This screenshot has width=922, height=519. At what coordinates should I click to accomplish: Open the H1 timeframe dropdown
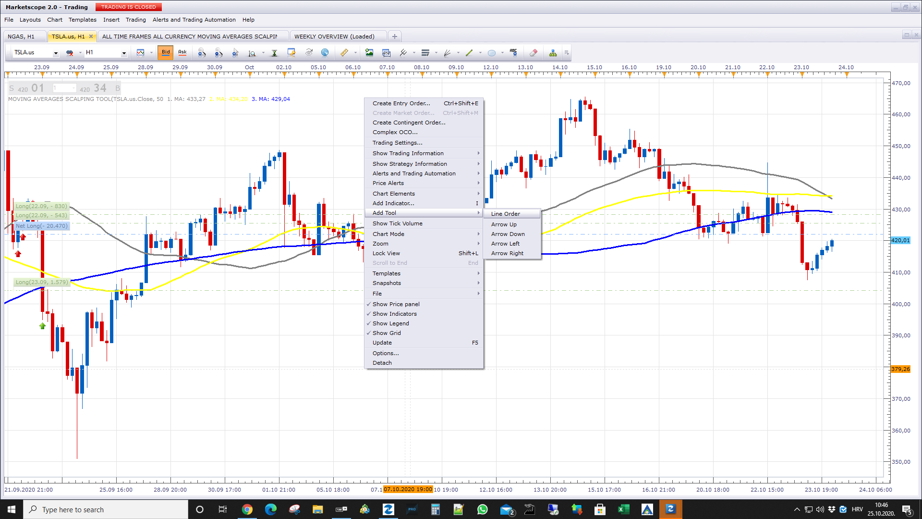[x=124, y=53]
